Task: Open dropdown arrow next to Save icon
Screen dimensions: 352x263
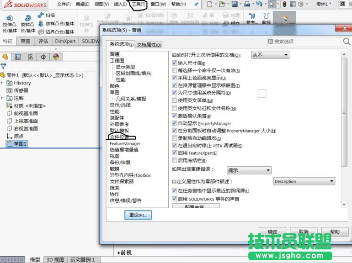Action: 240,4
